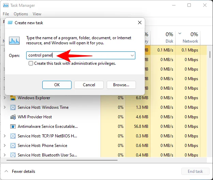Viewport: 213px width, 180px height.
Task: Click the Phone Service gear icon
Action: [x=13, y=146]
